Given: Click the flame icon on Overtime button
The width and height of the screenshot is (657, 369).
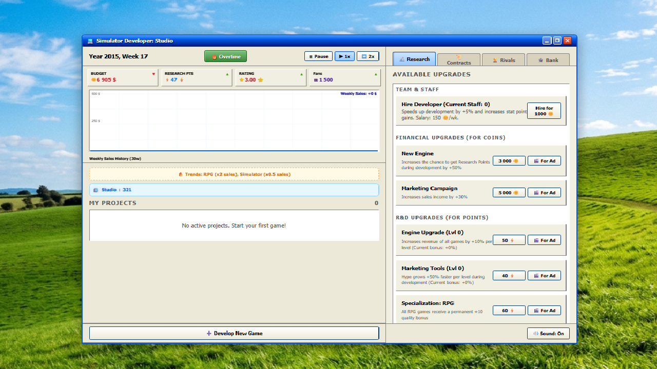Looking at the screenshot, I should [215, 57].
